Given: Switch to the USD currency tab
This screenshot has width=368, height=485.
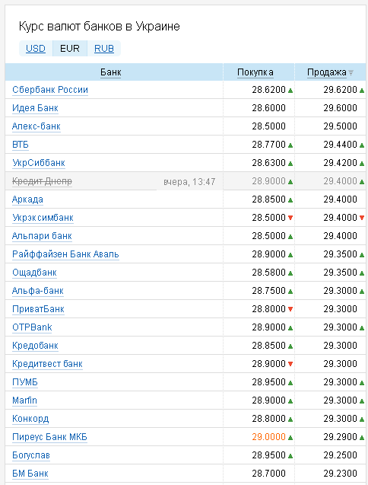Looking at the screenshot, I should pos(36,49).
